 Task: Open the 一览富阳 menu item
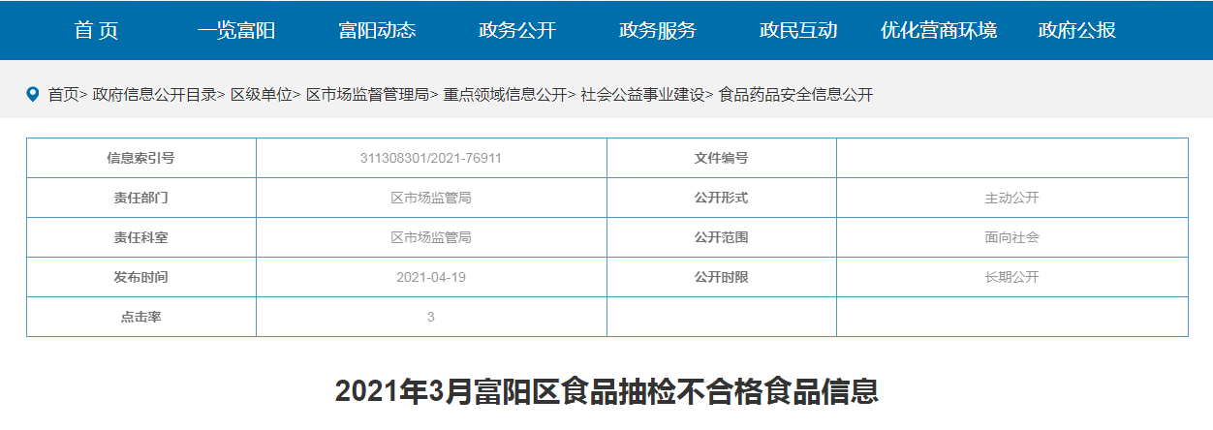coord(236,30)
